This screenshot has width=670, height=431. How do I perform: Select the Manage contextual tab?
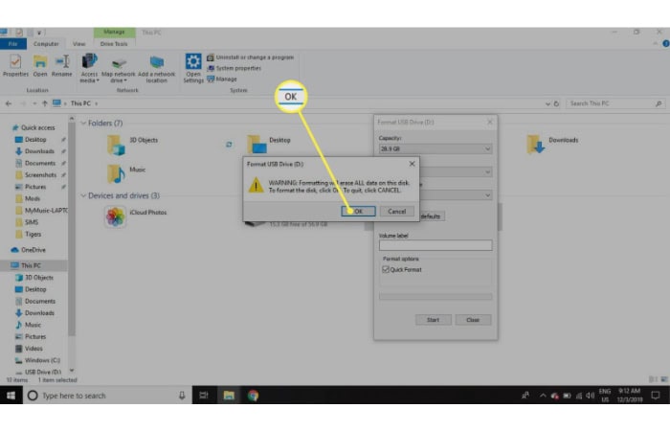coord(114,32)
